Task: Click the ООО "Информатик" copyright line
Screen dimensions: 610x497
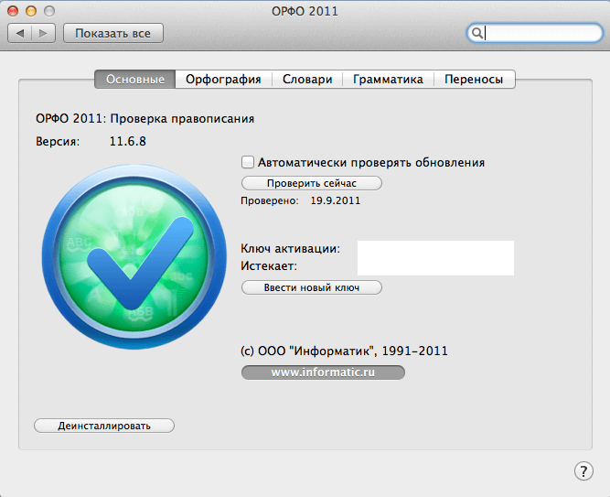Action: (344, 351)
